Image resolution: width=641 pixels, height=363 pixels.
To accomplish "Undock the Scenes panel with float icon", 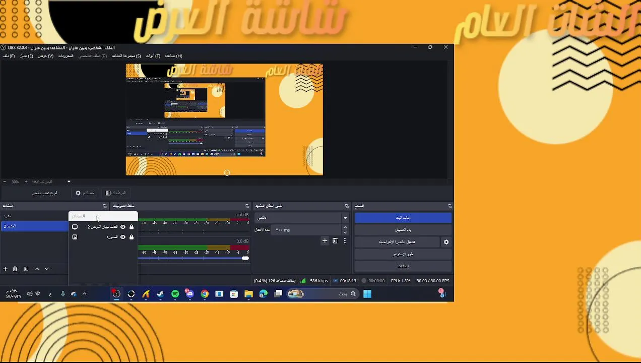I will 105,206.
